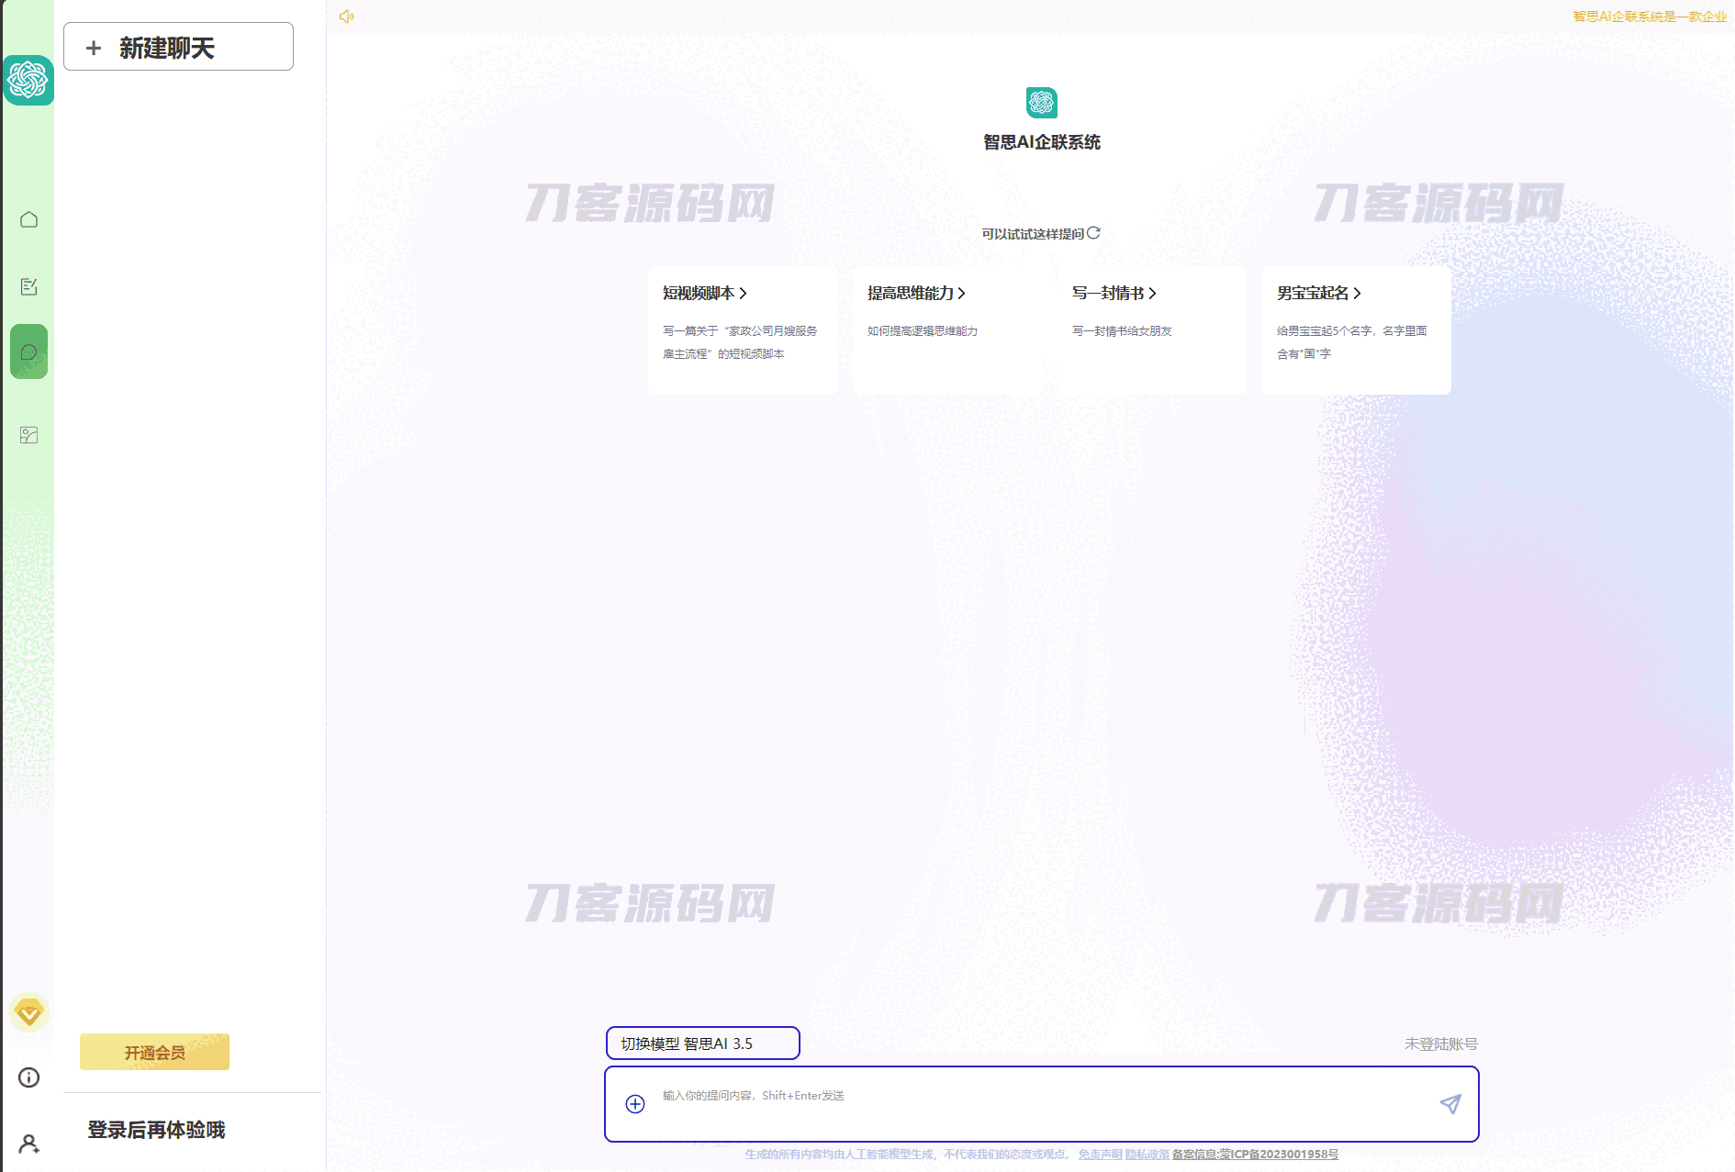Open the info icon in the sidebar
This screenshot has width=1735, height=1172.
pyautogui.click(x=28, y=1077)
